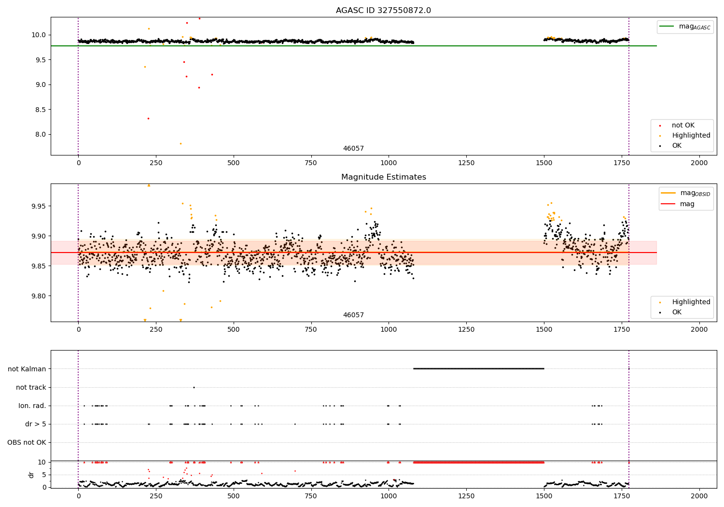Click the dr axis tick label 5

pos(44,475)
